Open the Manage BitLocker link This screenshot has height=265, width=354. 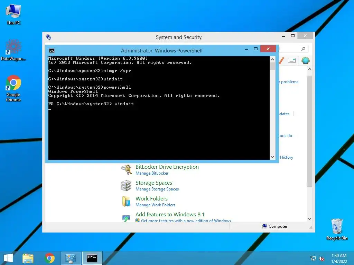(x=152, y=173)
